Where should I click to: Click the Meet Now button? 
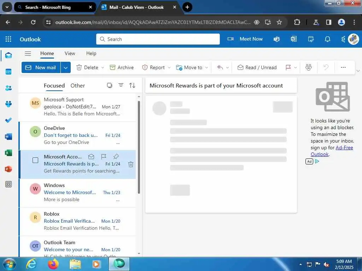click(245, 39)
